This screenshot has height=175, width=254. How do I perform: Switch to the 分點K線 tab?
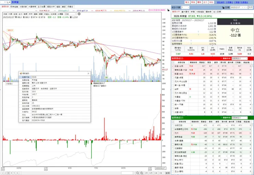pos(23,7)
